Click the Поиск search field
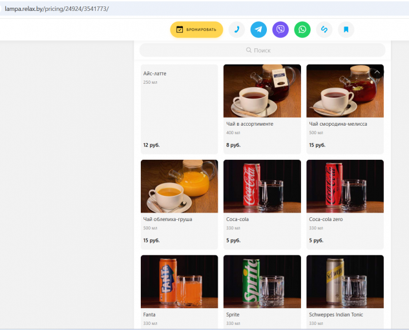 point(262,50)
